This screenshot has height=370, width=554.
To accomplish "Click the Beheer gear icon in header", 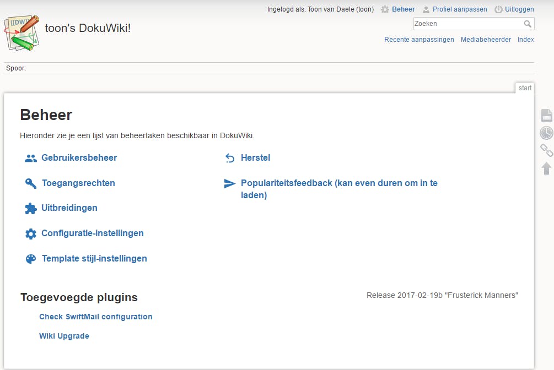I will (x=385, y=9).
